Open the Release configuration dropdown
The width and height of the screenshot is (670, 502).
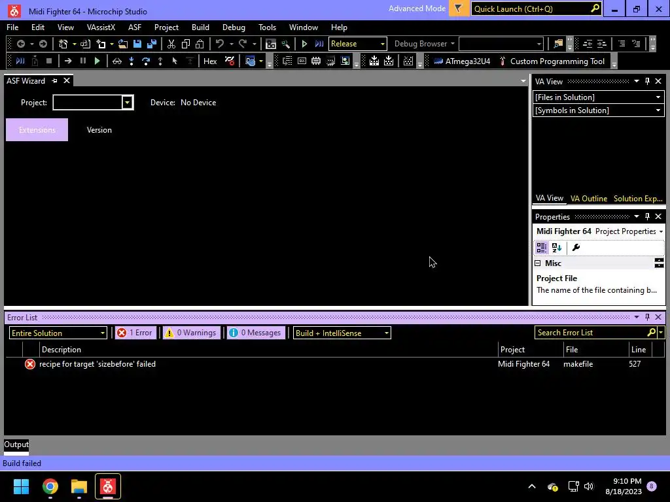point(358,44)
